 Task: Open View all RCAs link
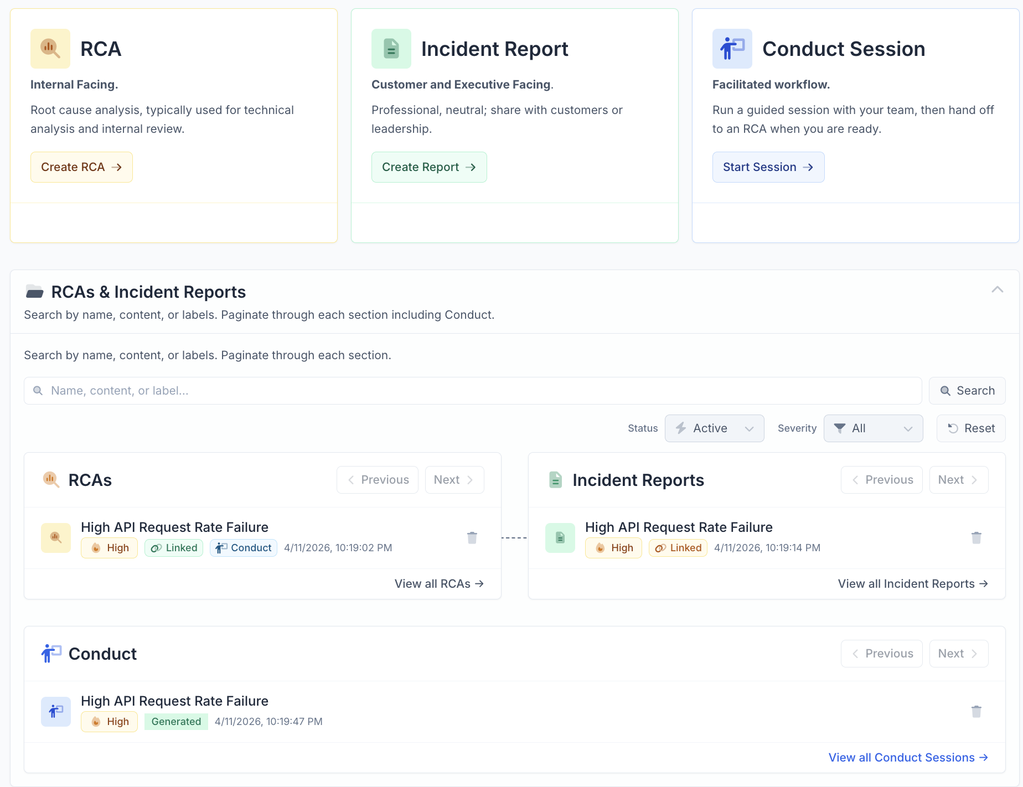[x=439, y=584]
